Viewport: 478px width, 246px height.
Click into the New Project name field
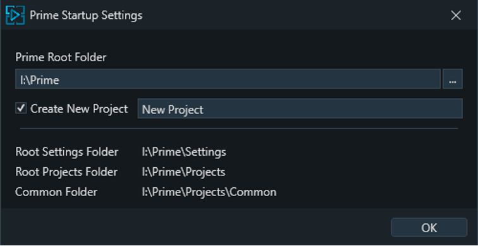pos(300,108)
